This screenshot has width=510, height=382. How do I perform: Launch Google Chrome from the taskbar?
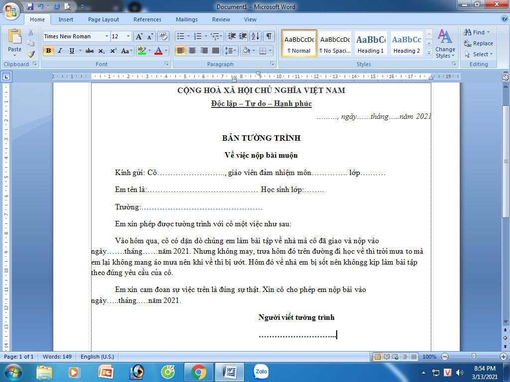tap(198, 372)
